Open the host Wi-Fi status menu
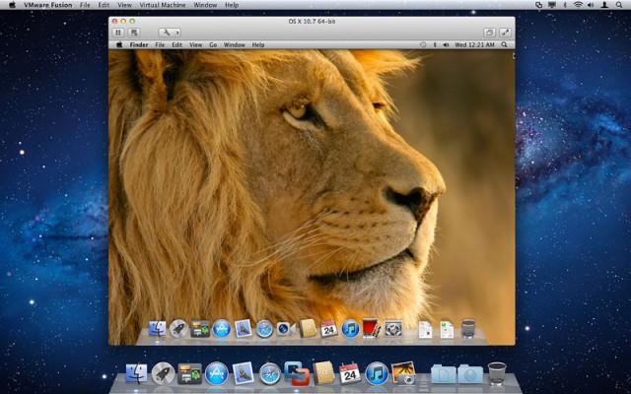Viewport: 631px width, 394px height. (578, 5)
